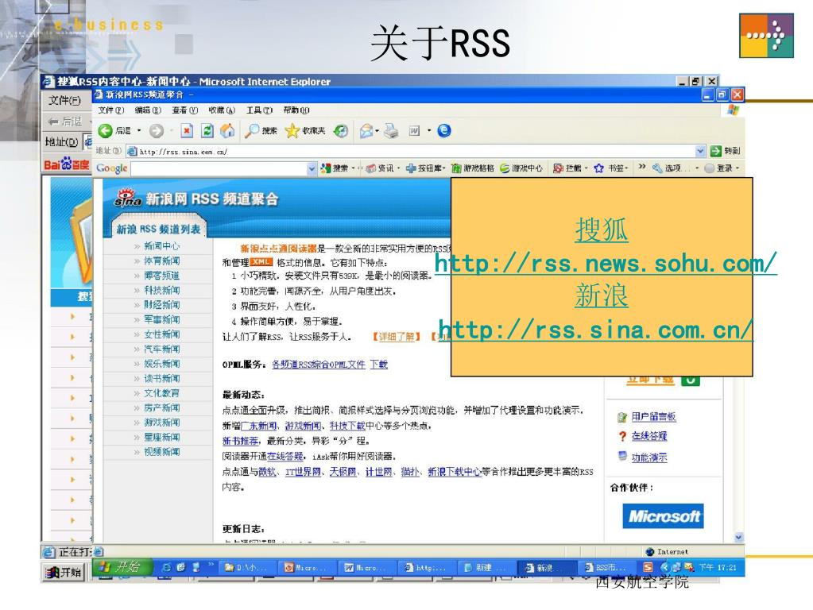
Task: Click the blue IE messenger icon
Action: pyautogui.click(x=443, y=130)
